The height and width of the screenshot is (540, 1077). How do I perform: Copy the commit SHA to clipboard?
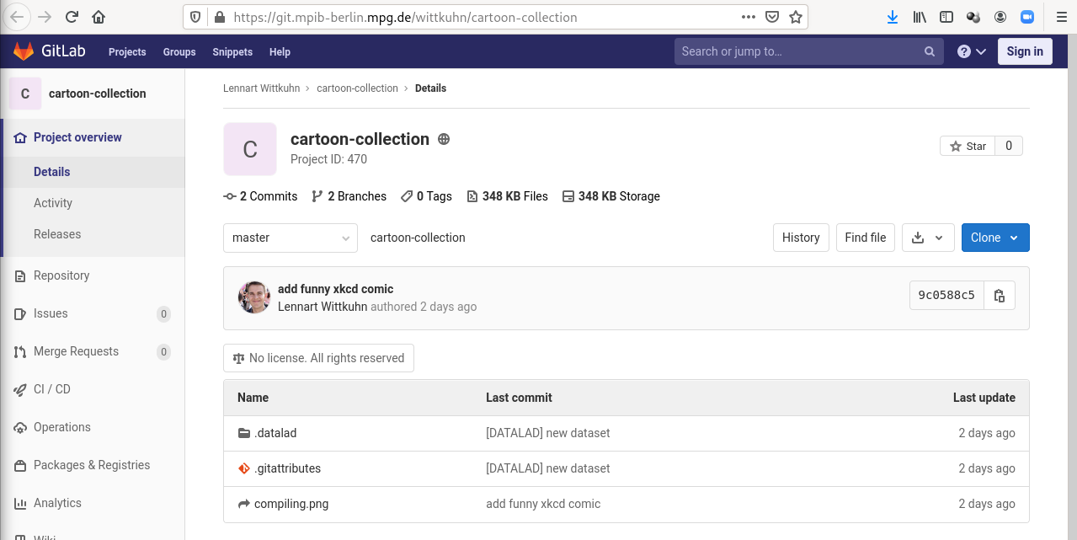point(1000,296)
